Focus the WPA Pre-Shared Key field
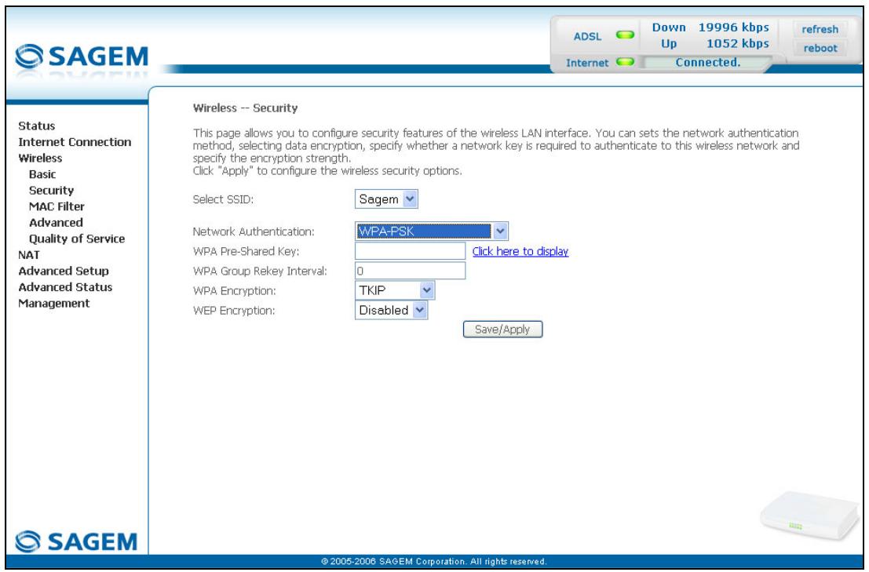This screenshot has height=572, width=869. point(410,251)
